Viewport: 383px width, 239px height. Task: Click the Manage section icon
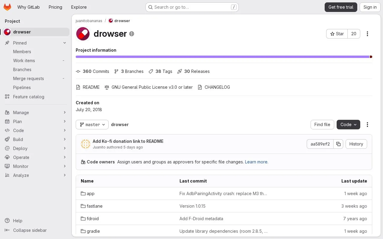coord(7,113)
